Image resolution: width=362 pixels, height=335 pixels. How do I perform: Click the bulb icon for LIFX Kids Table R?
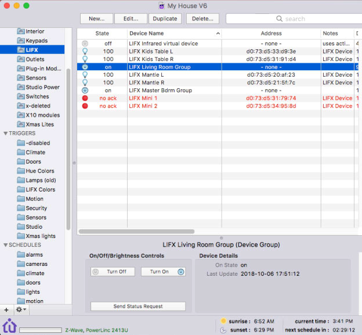85,59
